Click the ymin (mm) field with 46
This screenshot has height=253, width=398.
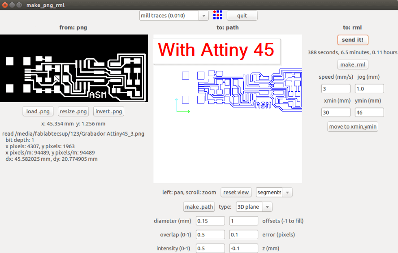369,112
